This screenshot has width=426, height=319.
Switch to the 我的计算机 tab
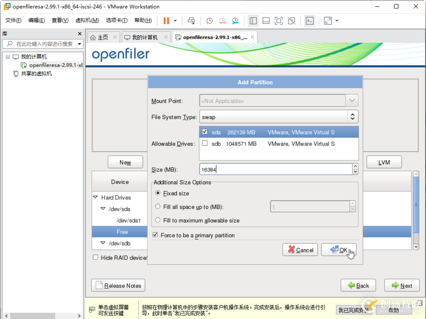click(145, 37)
